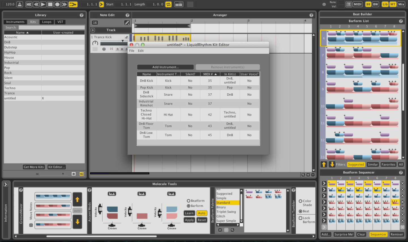Click the Get More Kits button
Viewport: 408px width, 242px height.
(x=33, y=167)
